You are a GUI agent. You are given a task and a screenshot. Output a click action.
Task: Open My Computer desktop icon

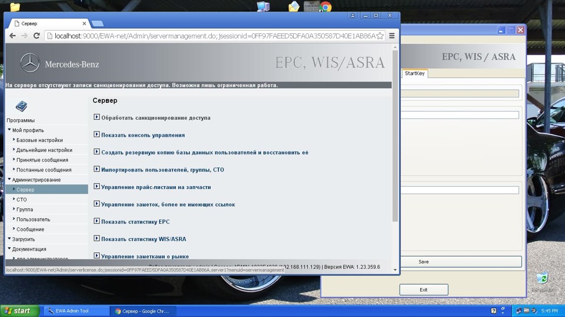pyautogui.click(x=263, y=6)
